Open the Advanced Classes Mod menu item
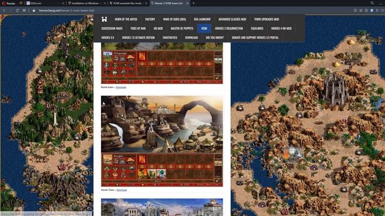Screen dimensions: 385x216 point(232,19)
